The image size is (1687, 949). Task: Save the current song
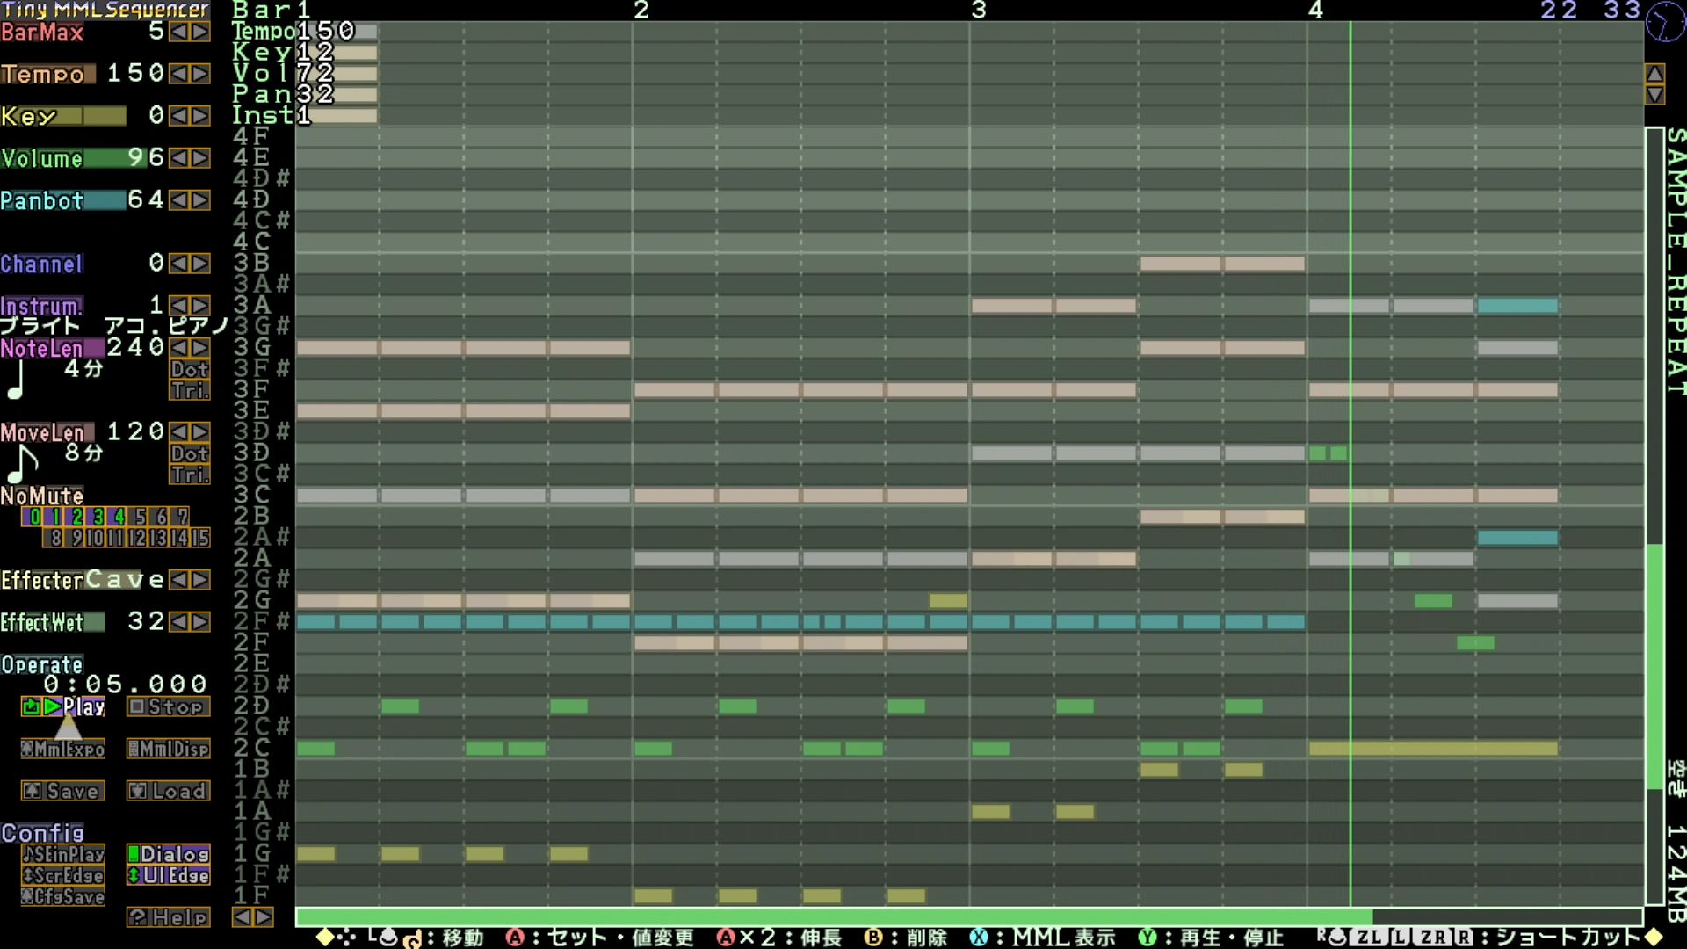click(x=63, y=791)
